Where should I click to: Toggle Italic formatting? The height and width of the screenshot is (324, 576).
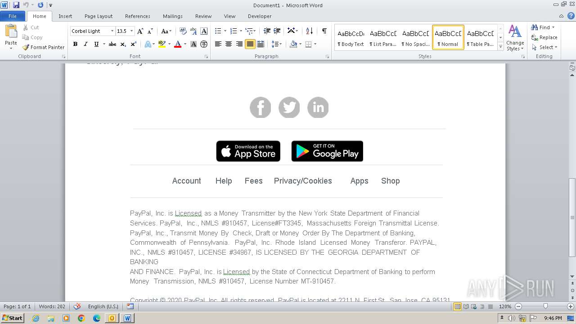[85, 44]
